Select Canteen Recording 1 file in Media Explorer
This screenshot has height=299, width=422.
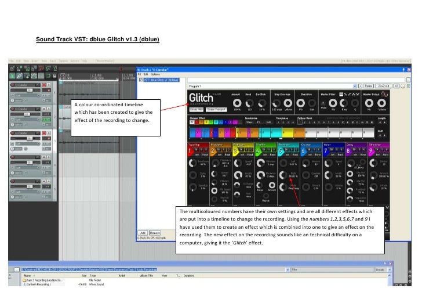click(x=38, y=284)
